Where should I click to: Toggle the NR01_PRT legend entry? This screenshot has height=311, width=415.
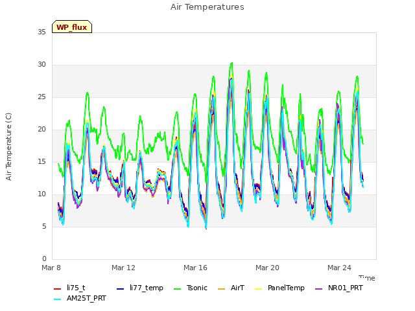pos(338,288)
